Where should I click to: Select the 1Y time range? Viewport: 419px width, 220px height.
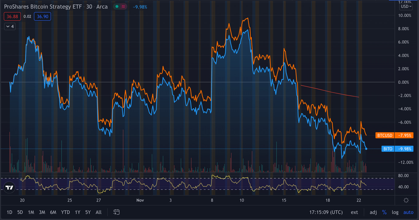[78, 212]
